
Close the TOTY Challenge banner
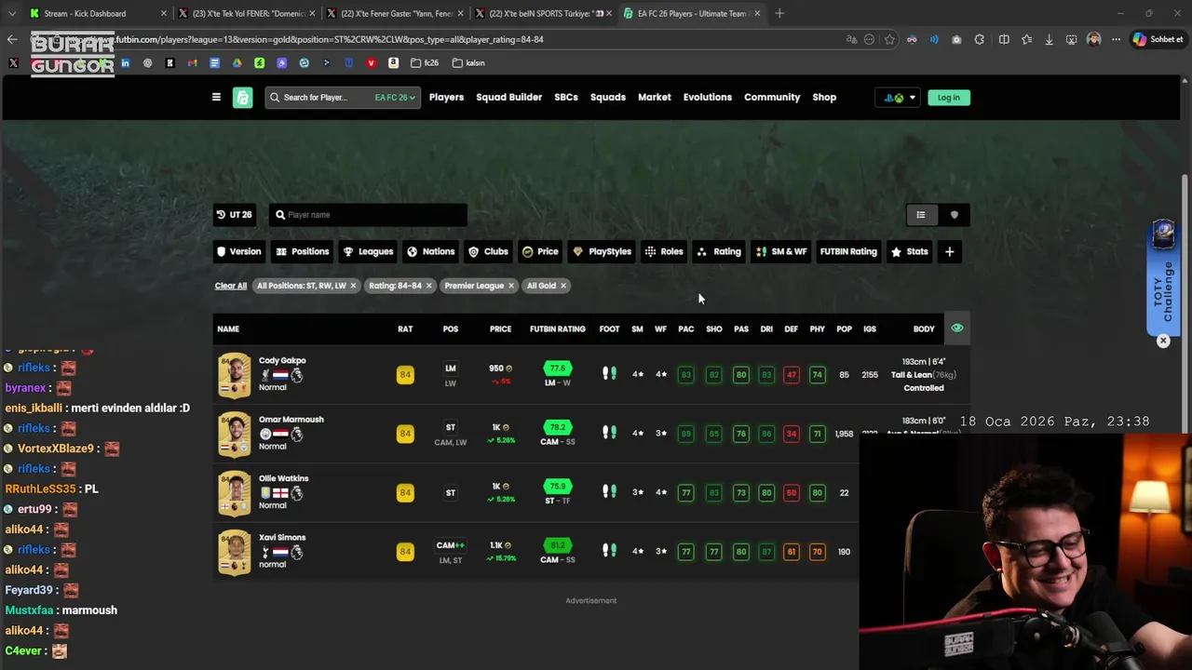click(1163, 341)
